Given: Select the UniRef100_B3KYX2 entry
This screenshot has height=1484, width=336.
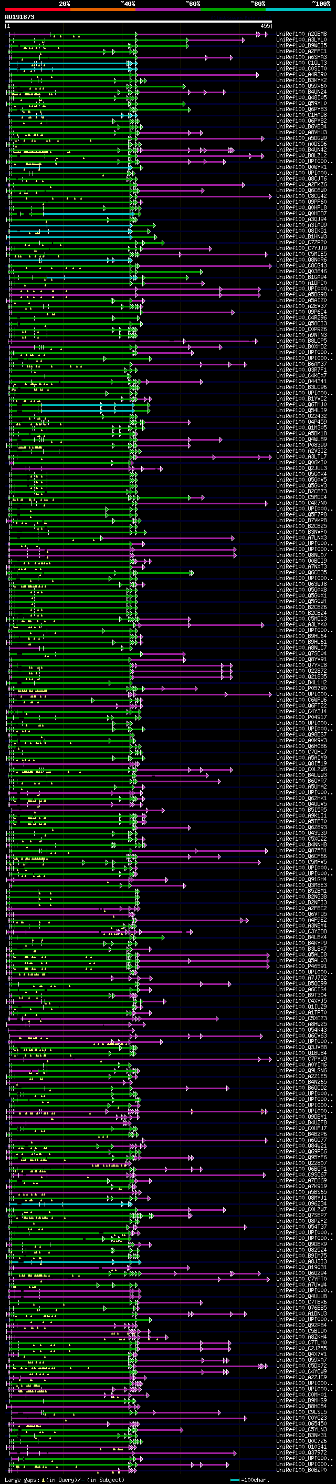Looking at the screenshot, I should click(x=301, y=80).
